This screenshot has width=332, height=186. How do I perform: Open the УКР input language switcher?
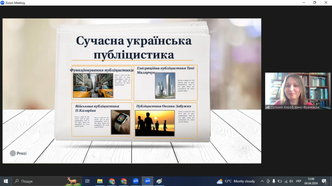point(299,181)
